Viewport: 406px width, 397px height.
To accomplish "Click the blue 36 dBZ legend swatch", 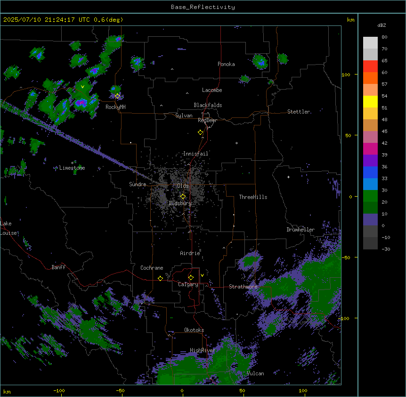I will click(370, 172).
